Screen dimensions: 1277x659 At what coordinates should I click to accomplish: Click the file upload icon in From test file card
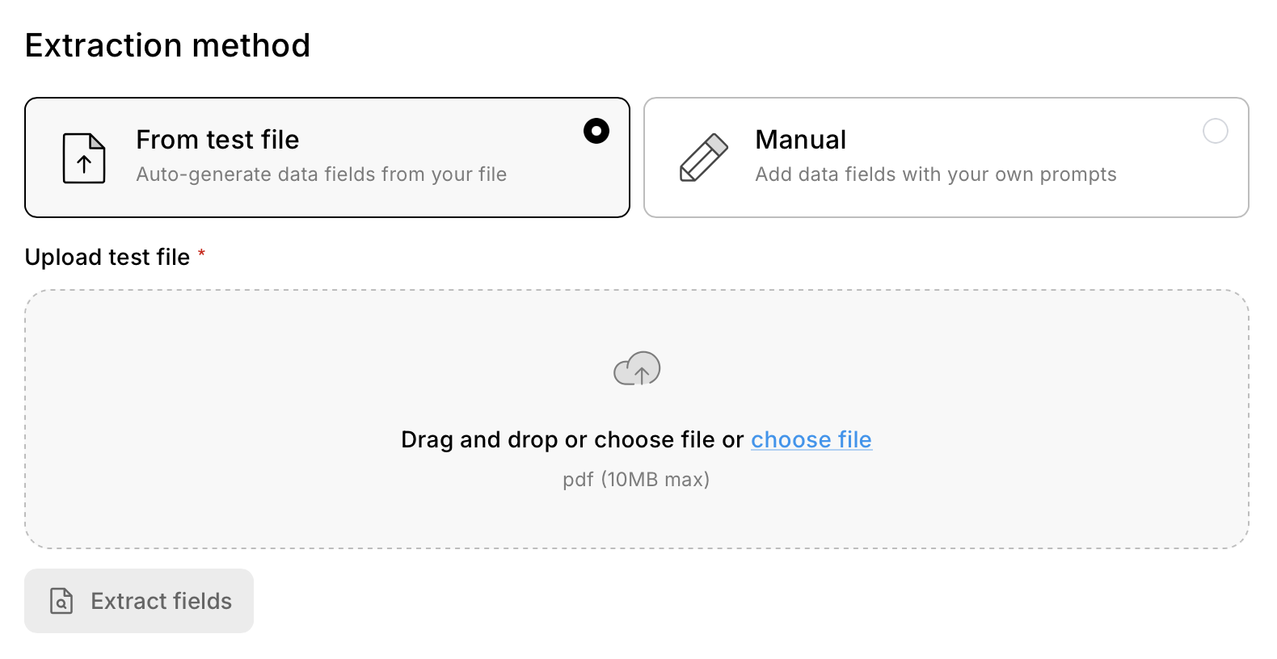[x=84, y=158]
